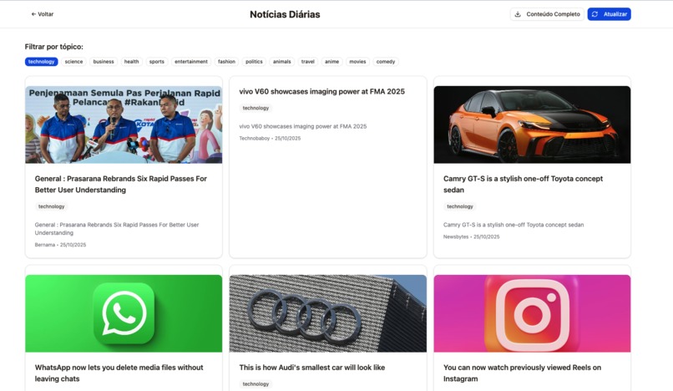Click the technology tag on Audi card

(x=256, y=384)
